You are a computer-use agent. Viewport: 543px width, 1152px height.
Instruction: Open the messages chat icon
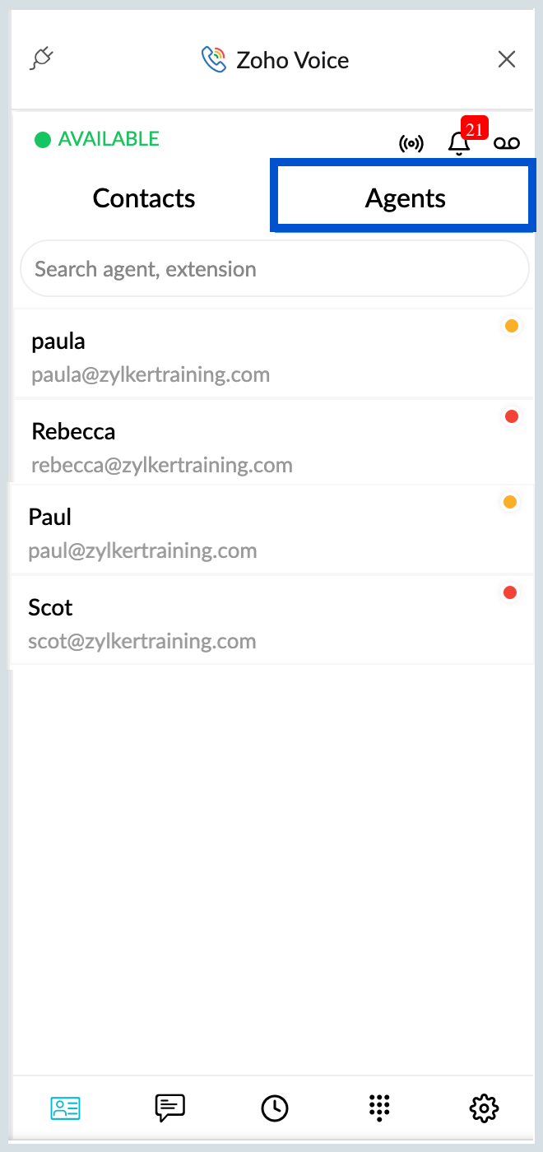(170, 1108)
